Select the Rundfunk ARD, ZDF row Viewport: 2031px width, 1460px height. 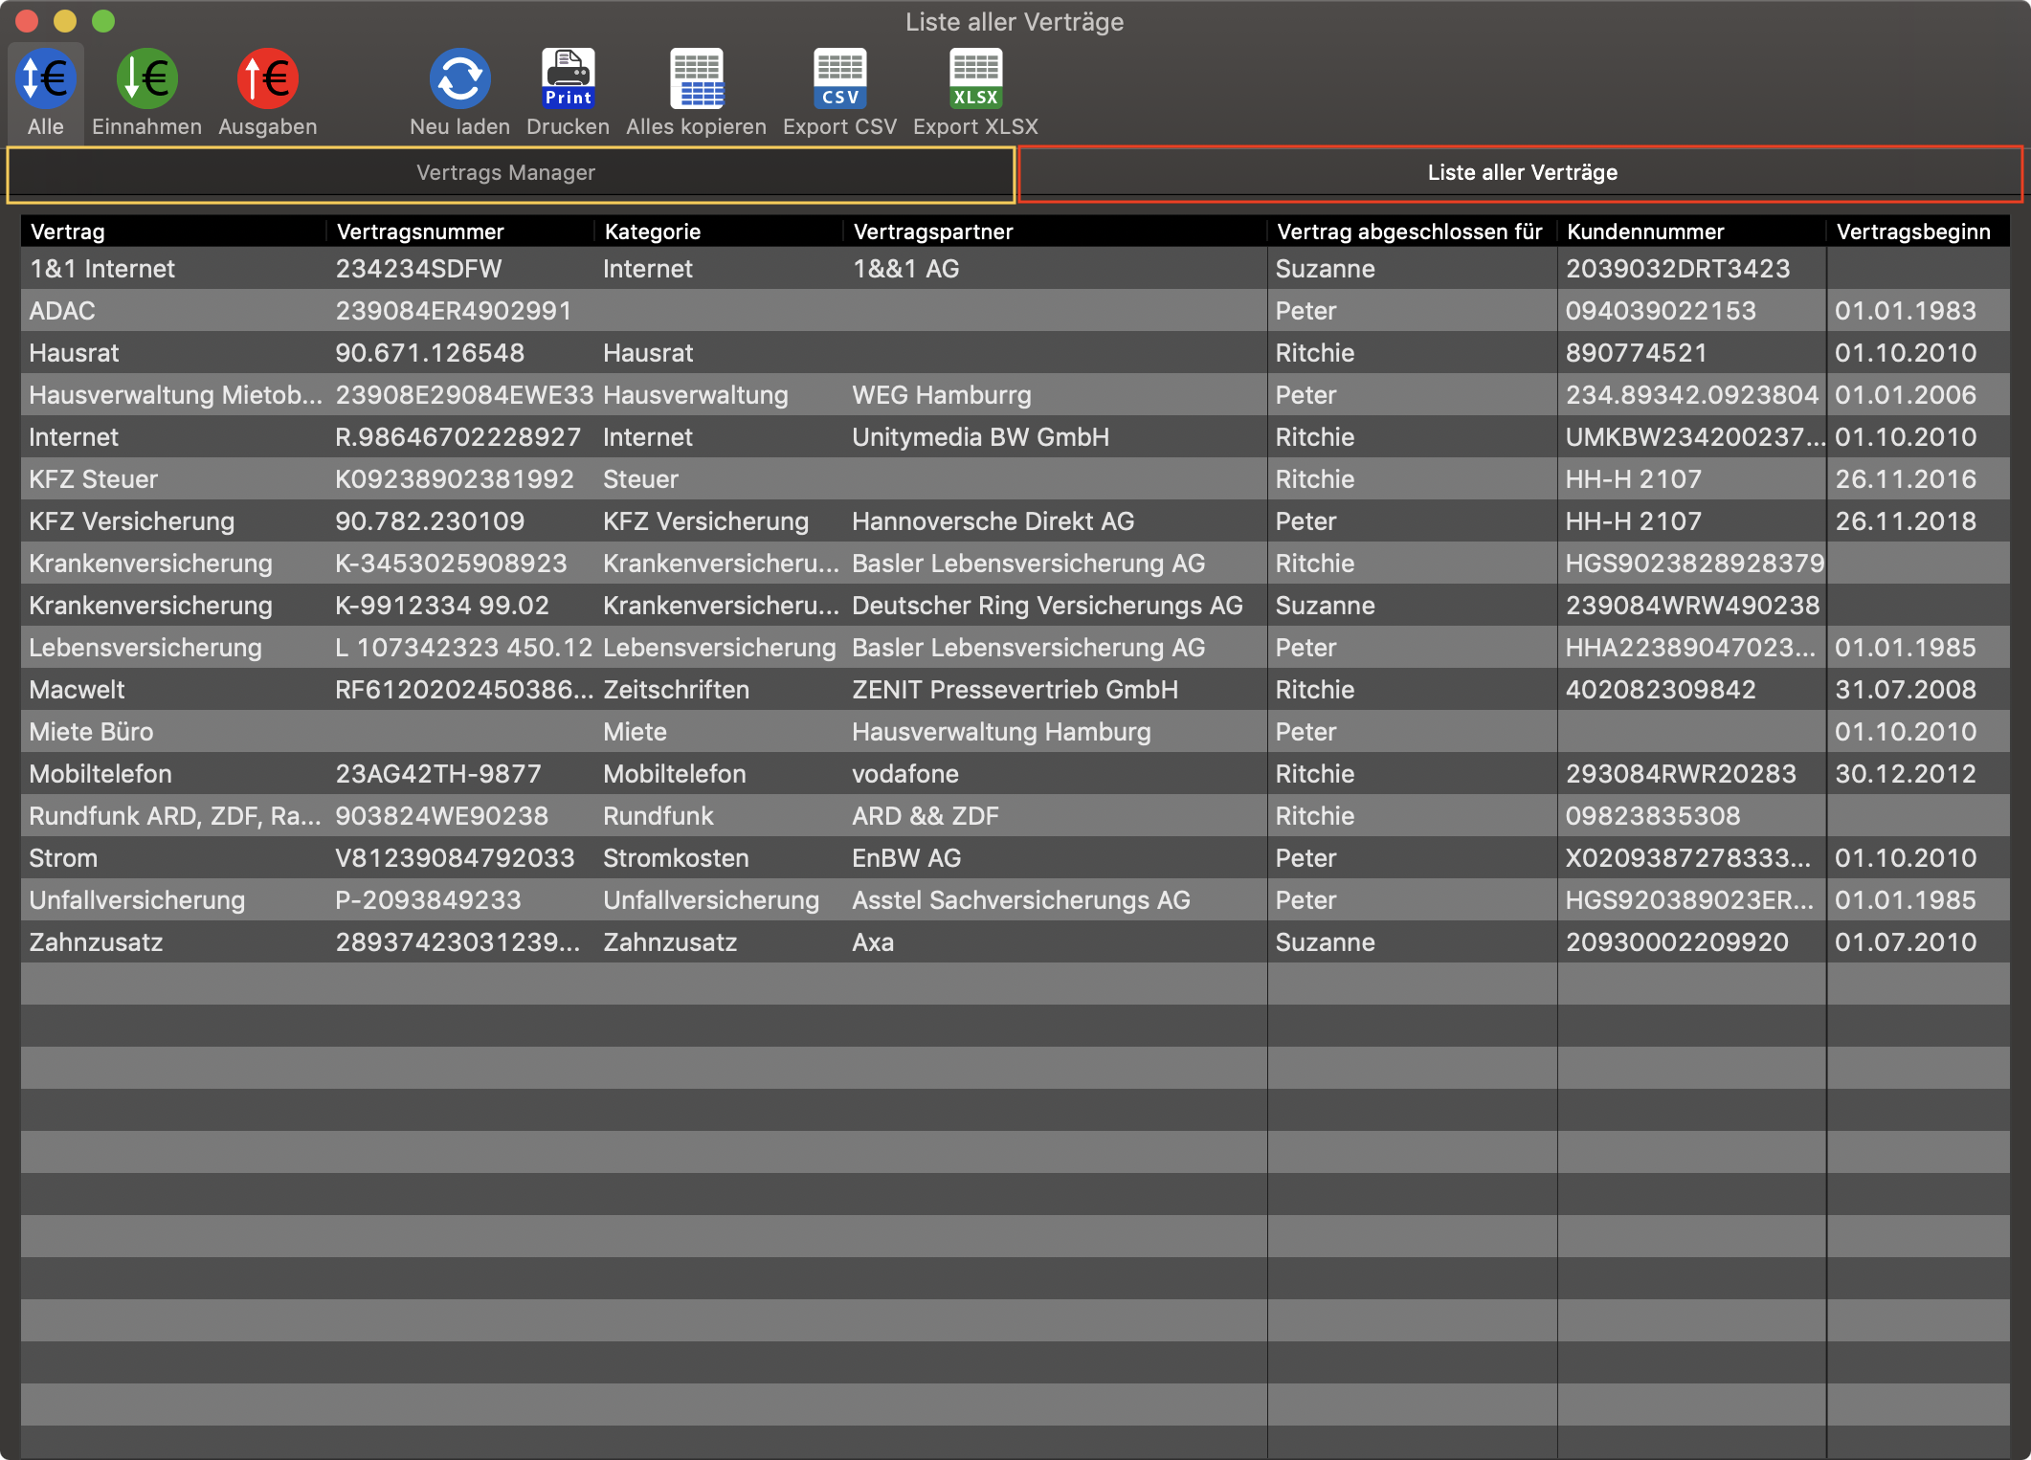click(1015, 816)
